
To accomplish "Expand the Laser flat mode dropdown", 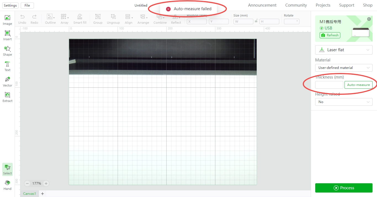I will [344, 50].
